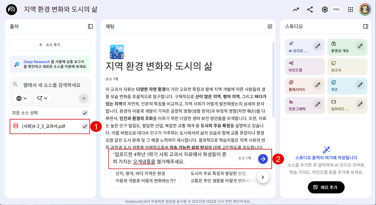Edit the AI 오디오 overview options

pos(318,46)
